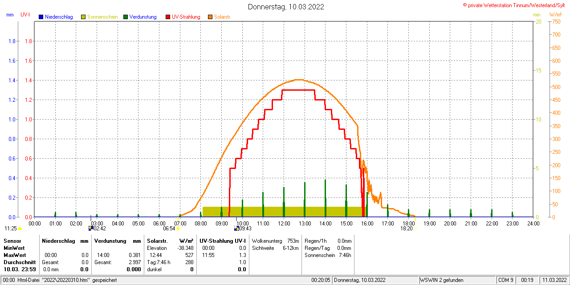
Task: Click the Elevation value -38.348
Action: (184, 248)
